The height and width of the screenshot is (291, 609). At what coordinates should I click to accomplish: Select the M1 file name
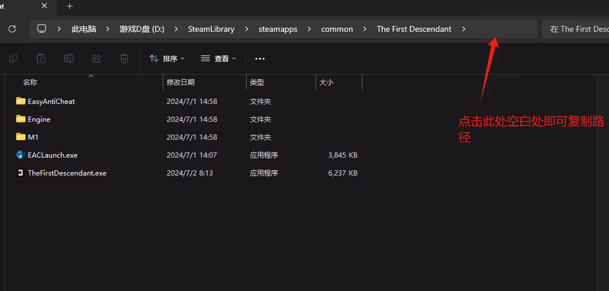(33, 137)
